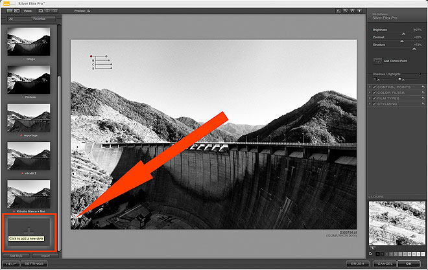The width and height of the screenshot is (428, 270).
Task: Apply the ritratti 2 style thumbnail
Action: pyautogui.click(x=29, y=156)
